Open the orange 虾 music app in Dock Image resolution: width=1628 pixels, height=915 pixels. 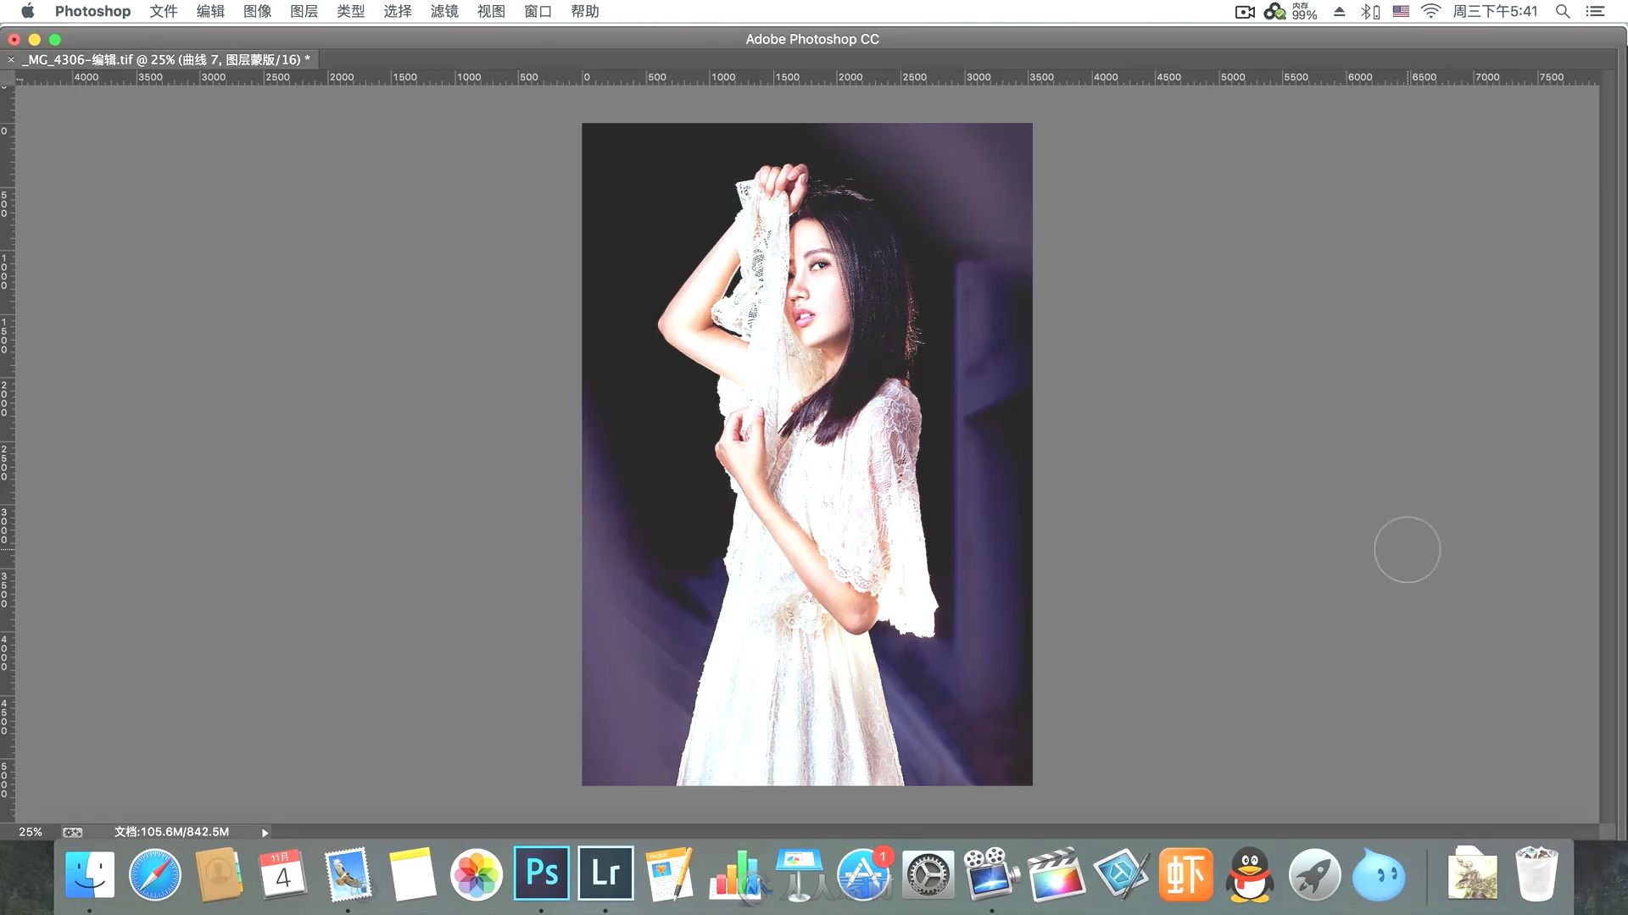point(1185,874)
